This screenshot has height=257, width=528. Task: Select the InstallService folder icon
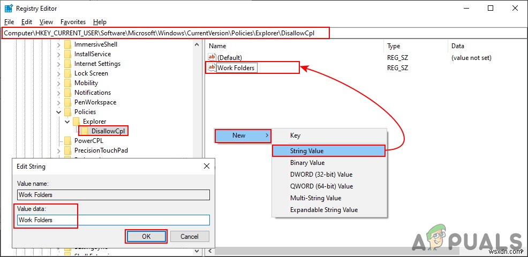[67, 54]
